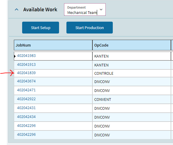
Task: Select the first KANTEN operation cell
Action: pyautogui.click(x=131, y=56)
